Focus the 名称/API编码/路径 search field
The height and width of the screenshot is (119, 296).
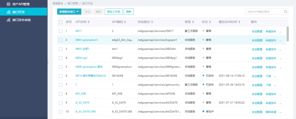click(x=264, y=12)
